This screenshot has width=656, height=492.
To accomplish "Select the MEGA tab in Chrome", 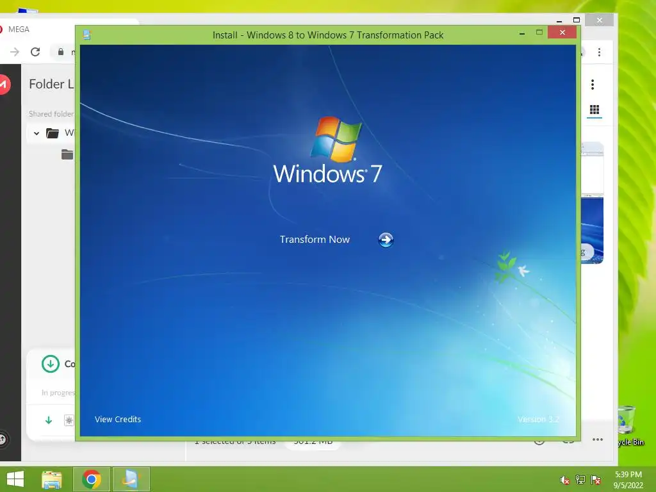I will coord(67,29).
